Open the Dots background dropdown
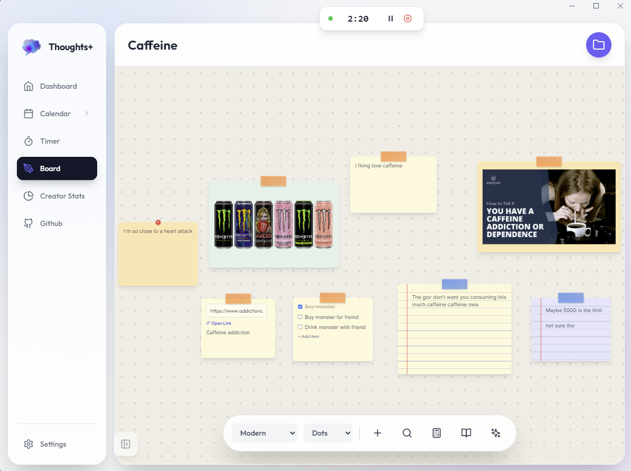This screenshot has width=631, height=471. (x=328, y=433)
